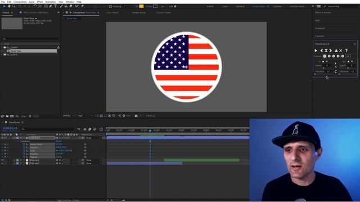Expand the 01_COMPS folder
This screenshot has width=360, height=202.
[2, 47]
